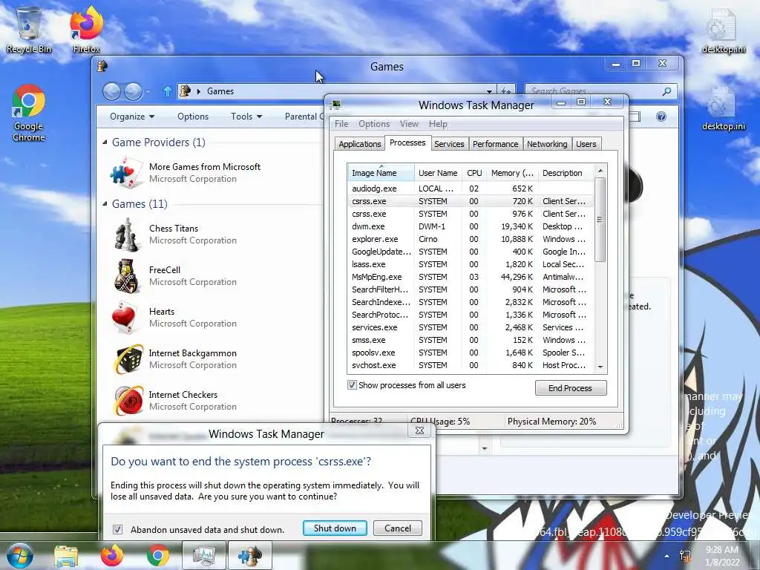Select the FreeCell game icon
The image size is (760, 570).
(126, 276)
